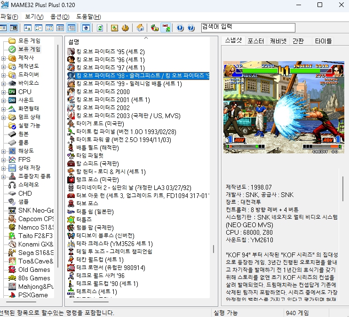Viewport: 349px width, 317px height.
Task: Select 킹 오브 파이터즈 '95 (세트 2)
Action: (x=111, y=52)
